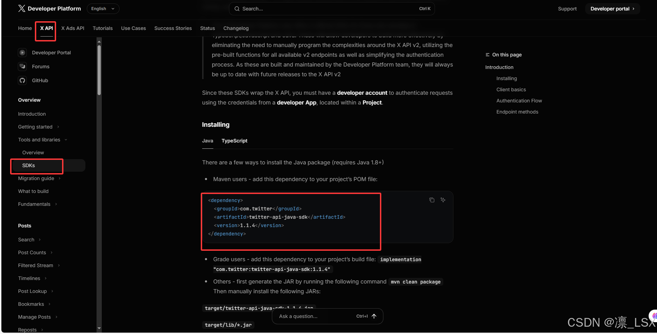Open the Project link
This screenshot has width=657, height=334.
372,102
